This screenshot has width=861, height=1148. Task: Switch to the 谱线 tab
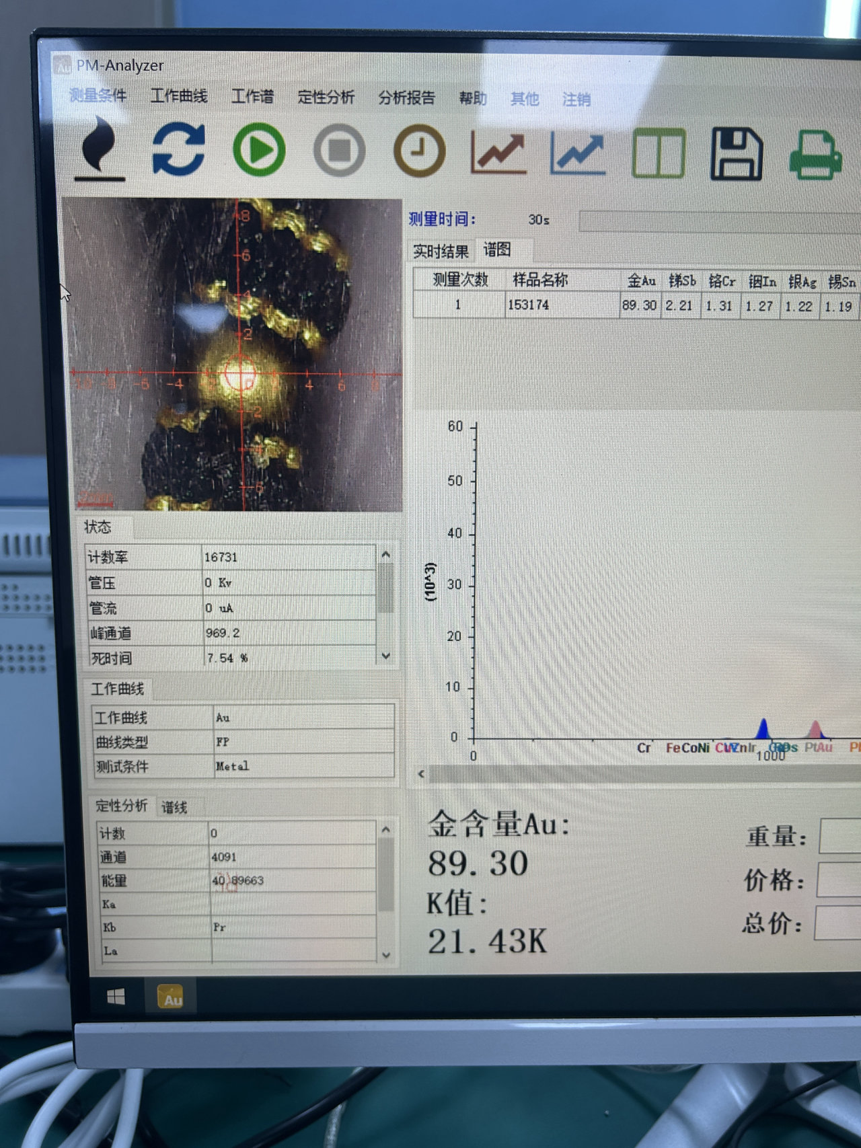(175, 807)
